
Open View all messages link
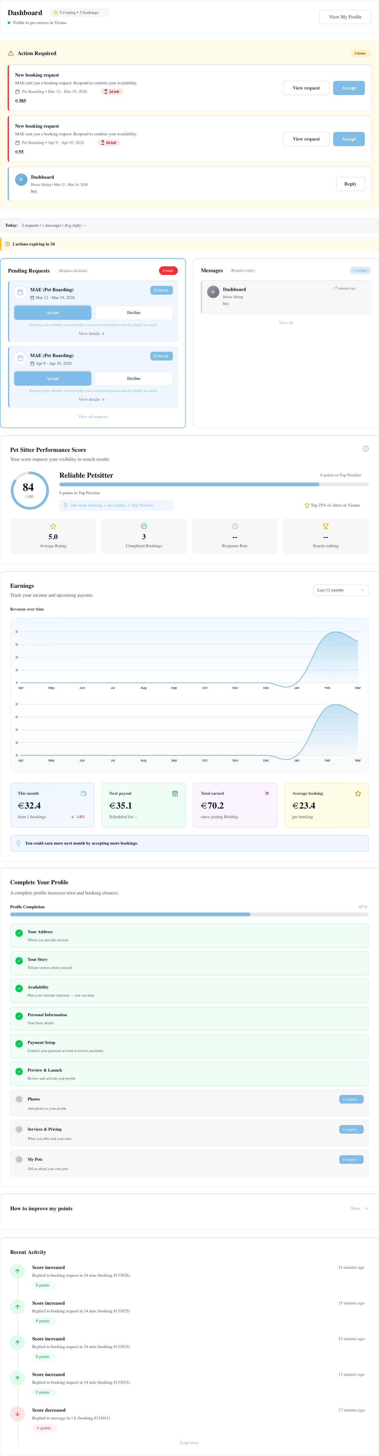pos(286,323)
